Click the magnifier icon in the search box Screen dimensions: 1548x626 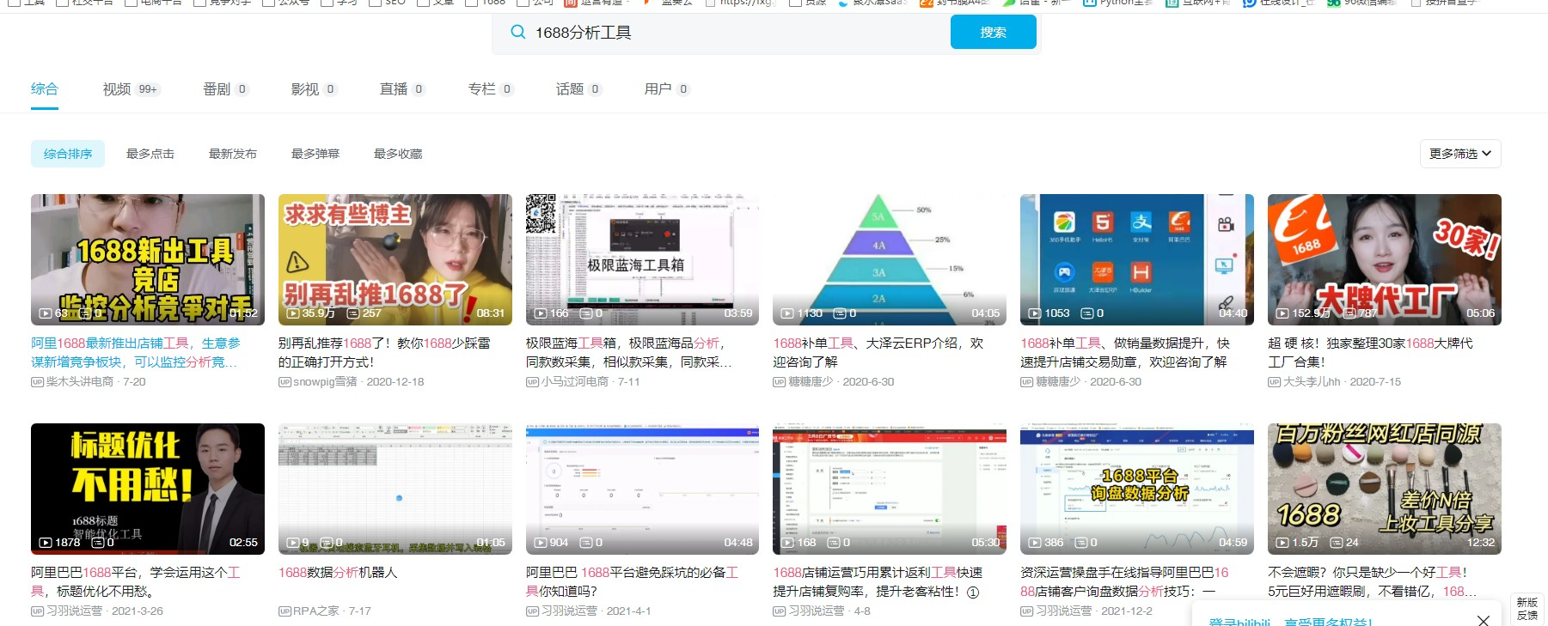(517, 33)
